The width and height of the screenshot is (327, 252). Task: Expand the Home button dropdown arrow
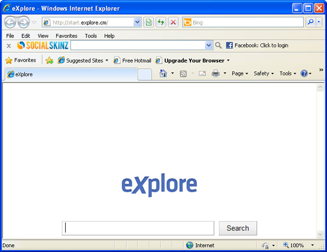pos(173,73)
